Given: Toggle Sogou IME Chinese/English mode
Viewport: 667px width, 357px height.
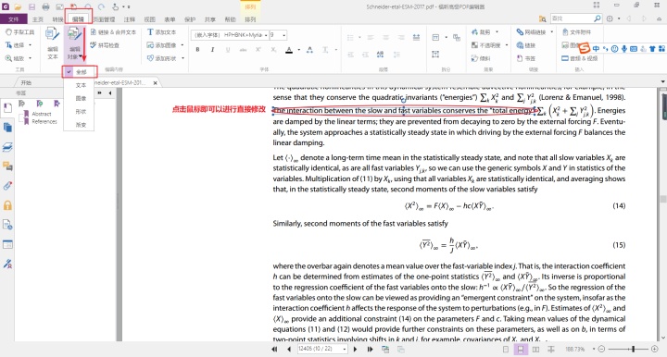Looking at the screenshot, I should (x=596, y=49).
